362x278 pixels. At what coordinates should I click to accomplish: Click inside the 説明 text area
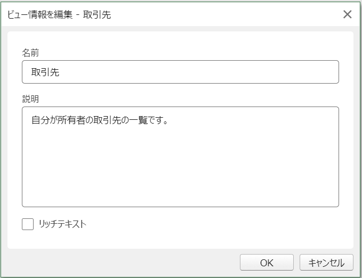(x=180, y=157)
